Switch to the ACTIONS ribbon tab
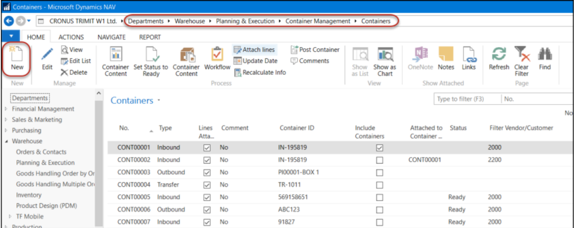 pyautogui.click(x=71, y=37)
